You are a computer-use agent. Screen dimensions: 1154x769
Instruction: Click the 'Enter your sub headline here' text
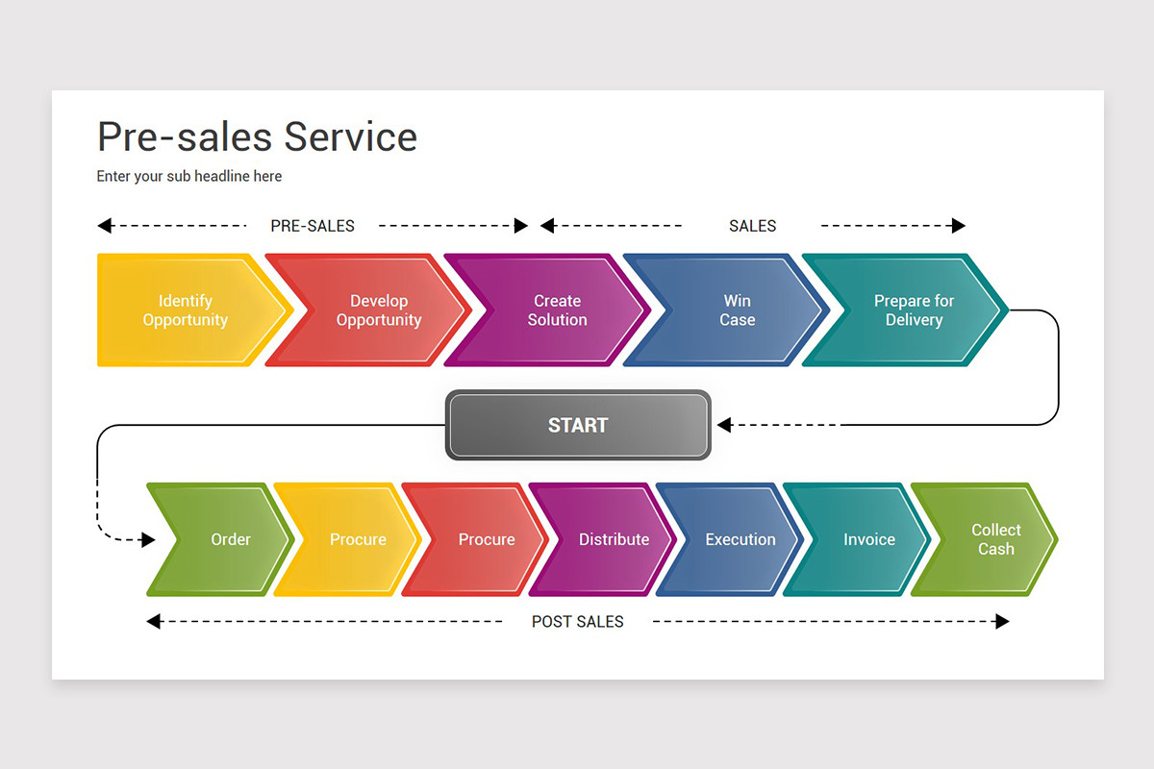189,176
